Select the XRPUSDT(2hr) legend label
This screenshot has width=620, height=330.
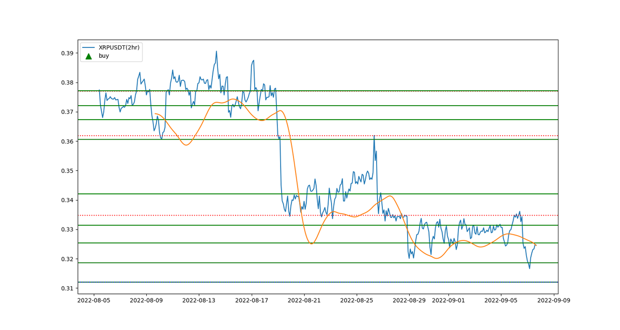click(x=119, y=47)
